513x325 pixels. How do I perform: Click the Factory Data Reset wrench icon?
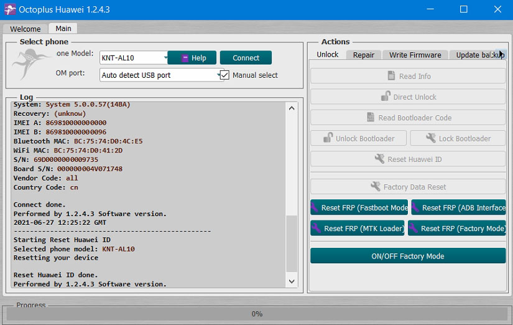pyautogui.click(x=376, y=186)
